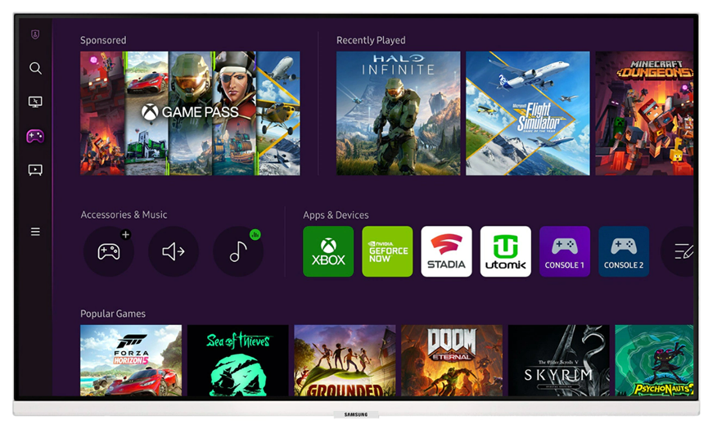Click the Sponsored section heading
This screenshot has width=708, height=429.
tap(103, 40)
